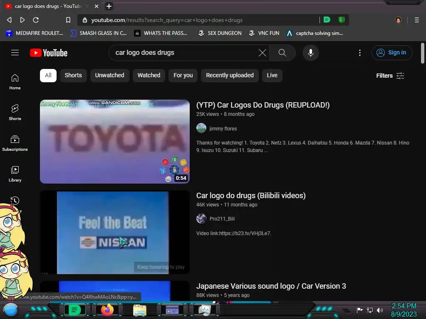Select the Recently uploaded filter chip
Image resolution: width=426 pixels, height=319 pixels.
(230, 76)
